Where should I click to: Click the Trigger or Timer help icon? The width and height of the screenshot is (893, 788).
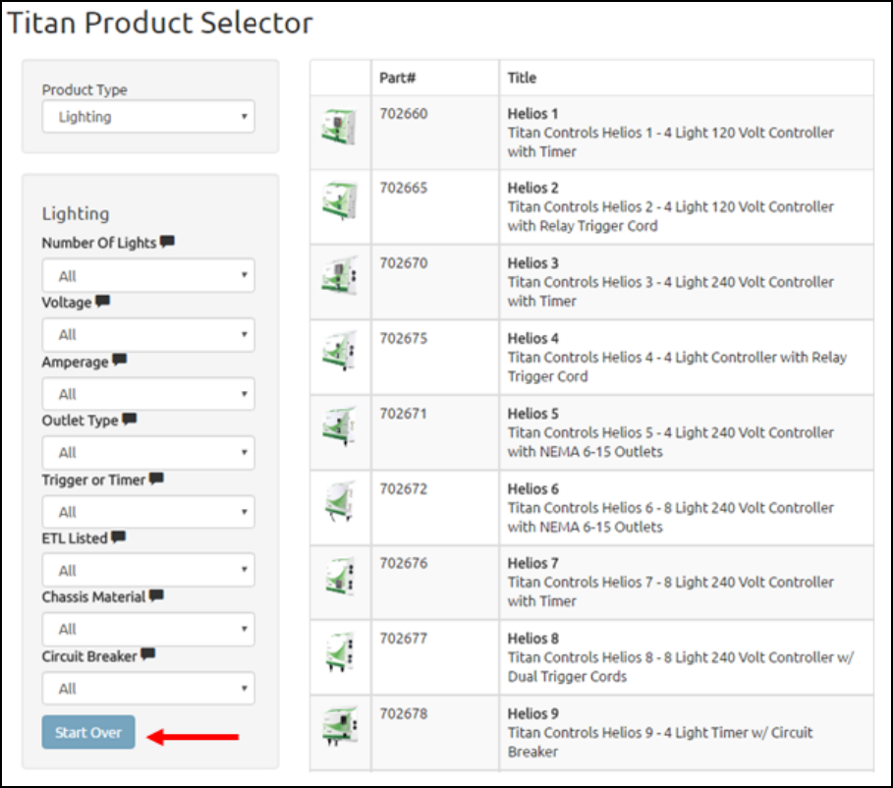[x=156, y=478]
